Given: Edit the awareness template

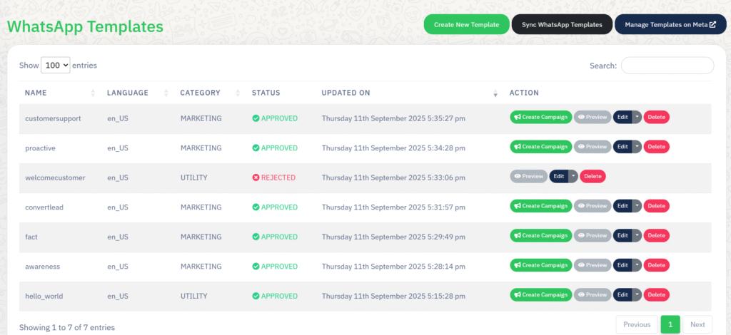Looking at the screenshot, I should point(622,265).
